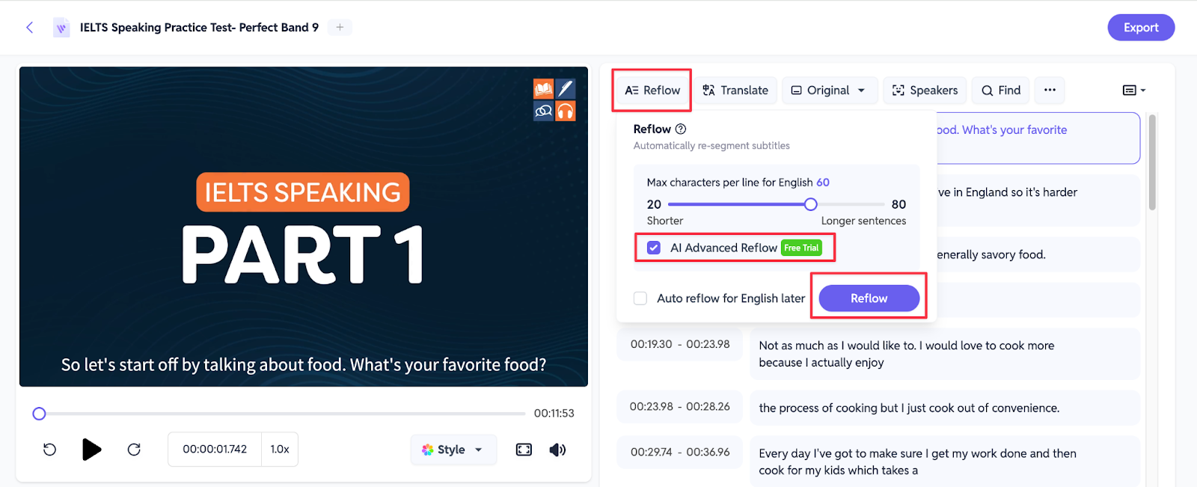Toggle fullscreen video view icon

[x=524, y=450]
